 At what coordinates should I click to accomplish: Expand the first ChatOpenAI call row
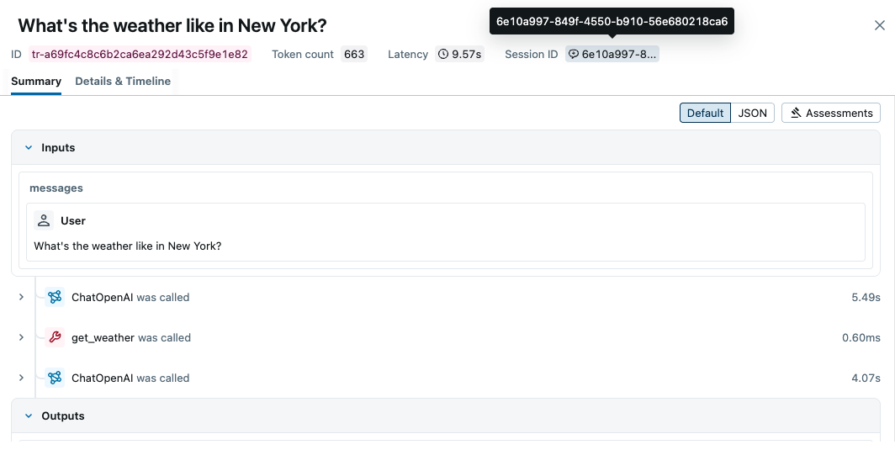pos(21,297)
